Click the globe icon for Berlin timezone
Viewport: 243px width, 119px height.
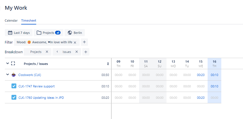point(70,33)
